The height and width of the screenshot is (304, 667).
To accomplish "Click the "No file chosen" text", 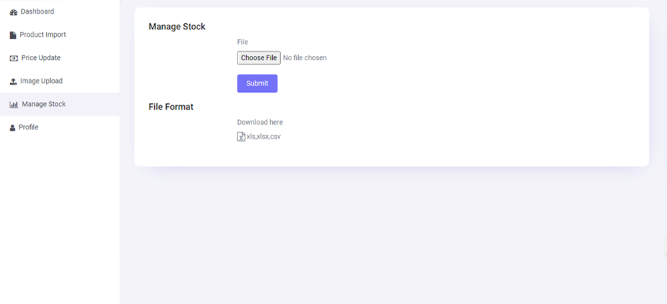I will click(305, 58).
